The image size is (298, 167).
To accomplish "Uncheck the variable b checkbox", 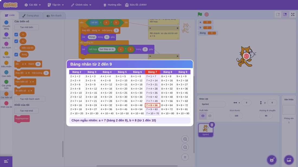I will [16, 41].
